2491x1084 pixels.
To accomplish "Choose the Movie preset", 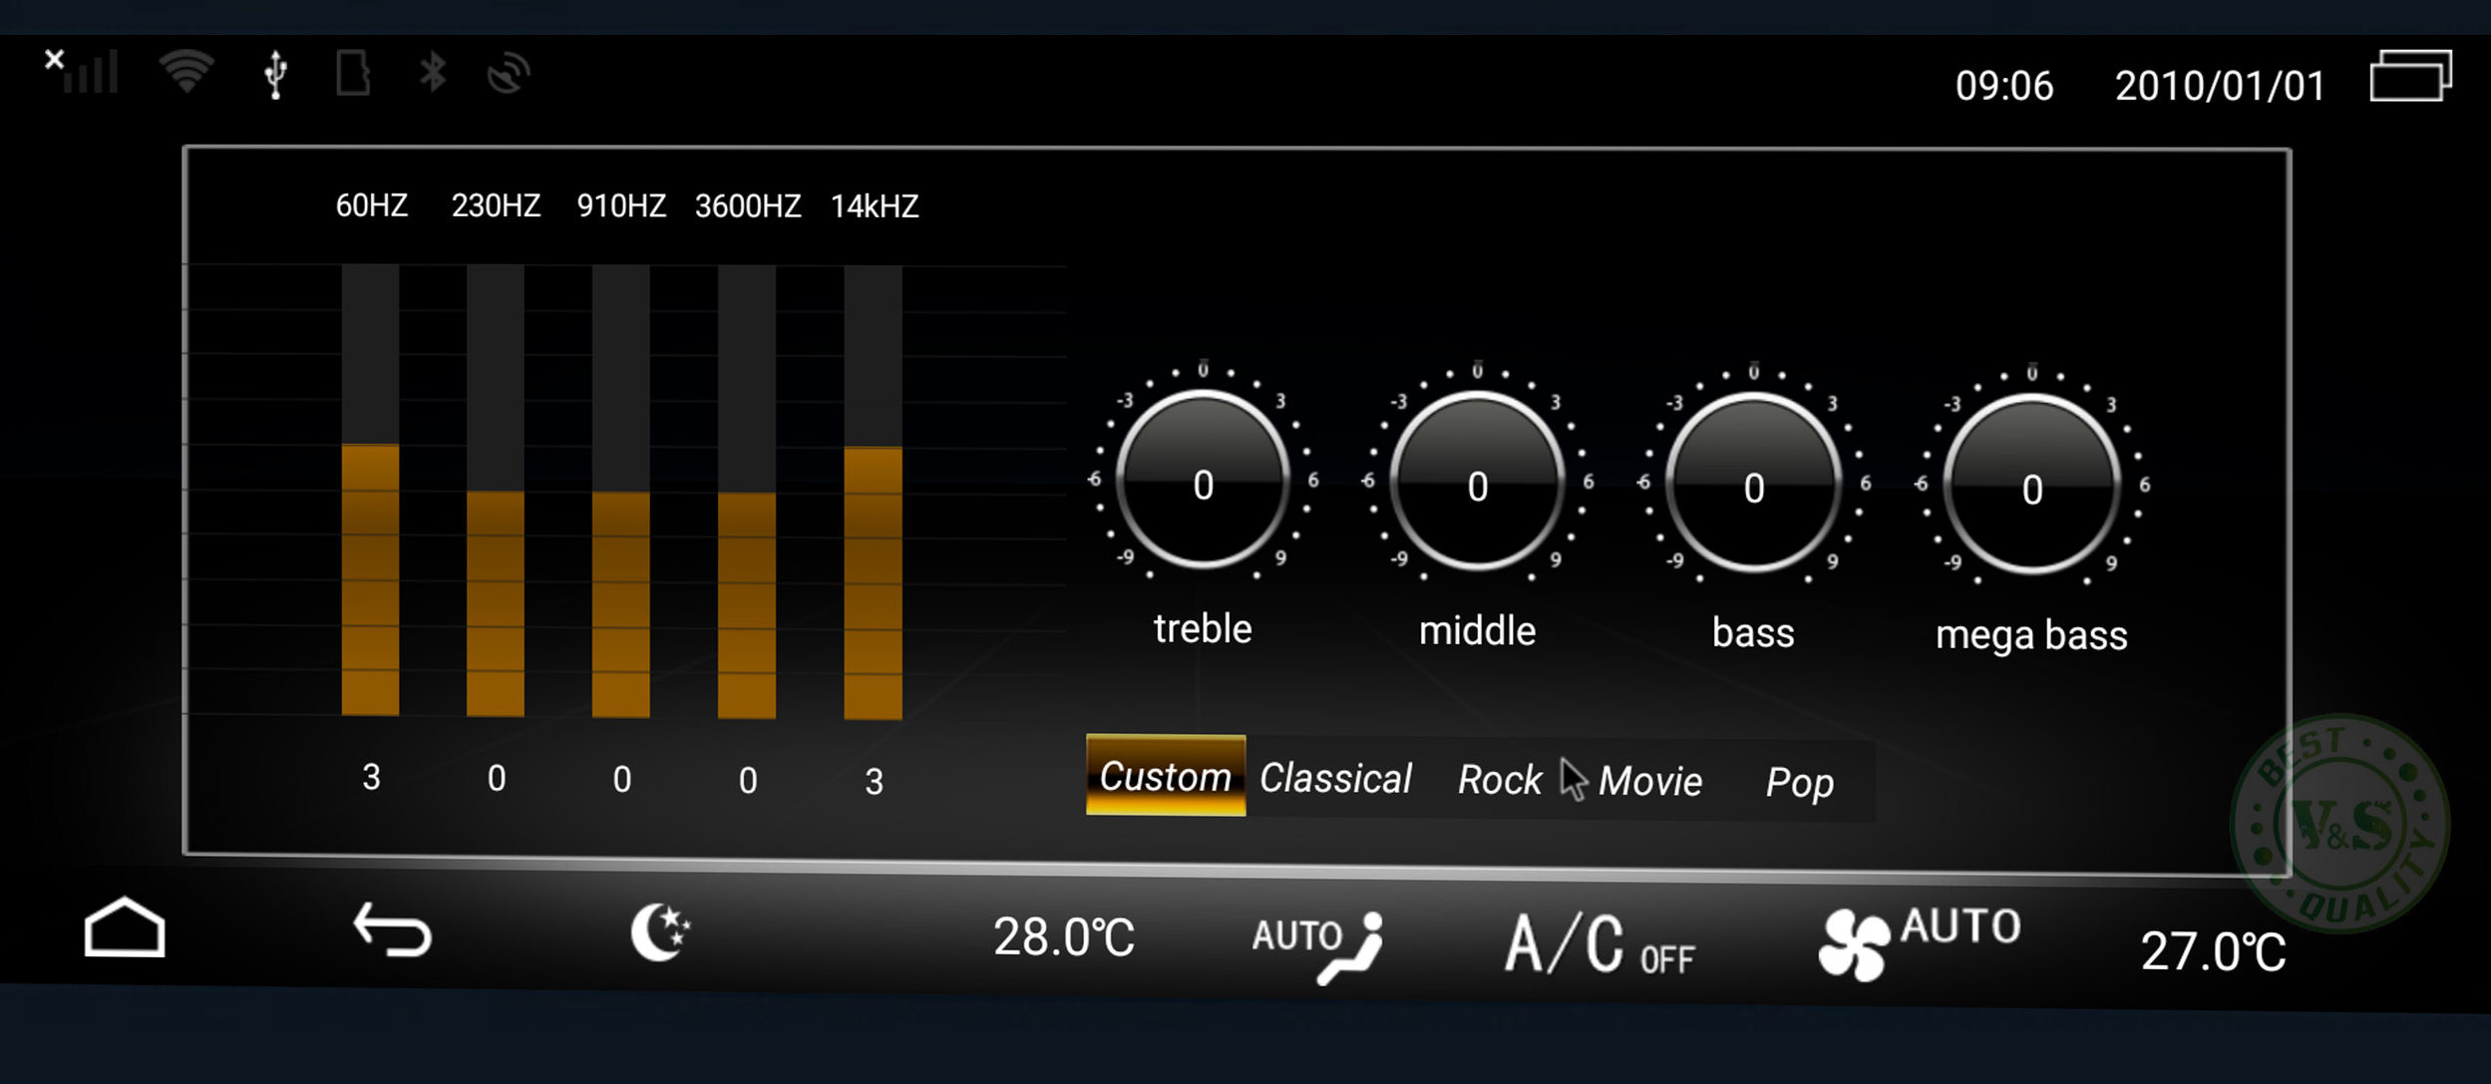I will point(1650,781).
